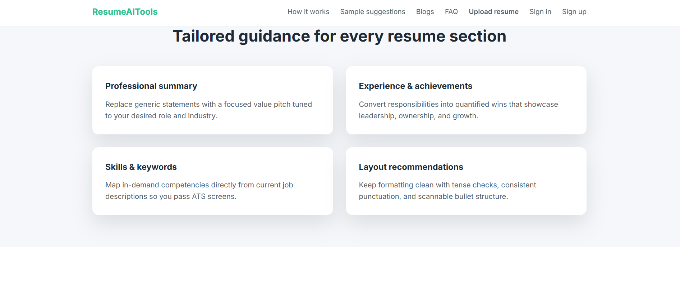Viewport: 680px width, 282px height.
Task: Select the Professional summary card heading
Action: pos(151,86)
